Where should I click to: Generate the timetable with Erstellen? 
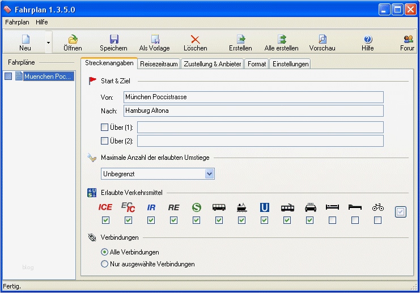pyautogui.click(x=240, y=43)
